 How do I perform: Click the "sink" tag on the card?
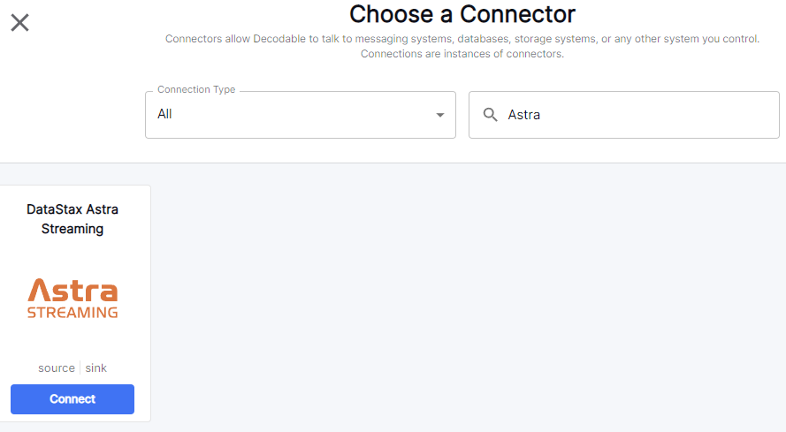96,368
